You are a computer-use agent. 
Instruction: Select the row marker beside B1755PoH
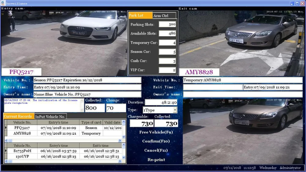tap(6, 151)
